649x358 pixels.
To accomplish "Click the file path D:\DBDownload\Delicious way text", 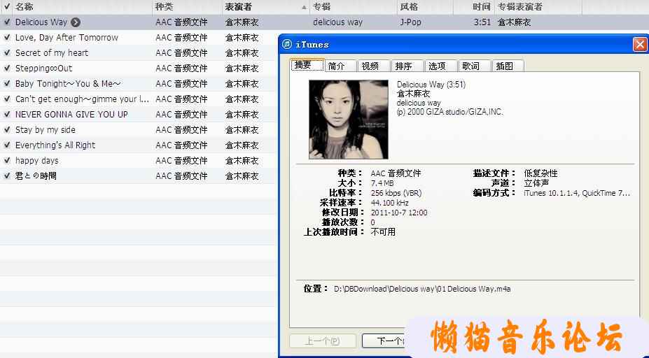I will tap(422, 289).
